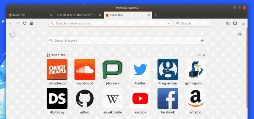This screenshot has height=119, width=254.
Task: Close the first New Tab tab
Action: tap(51, 15)
